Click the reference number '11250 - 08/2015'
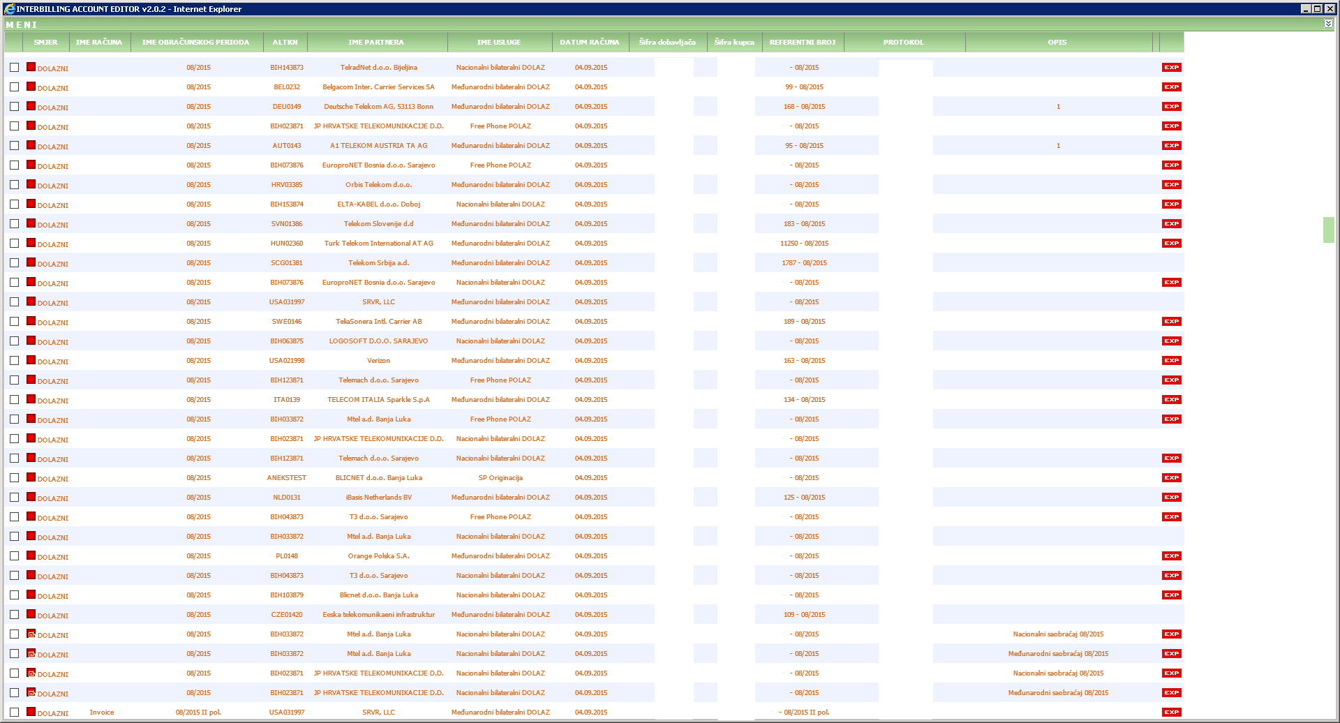The image size is (1340, 723). 804,244
